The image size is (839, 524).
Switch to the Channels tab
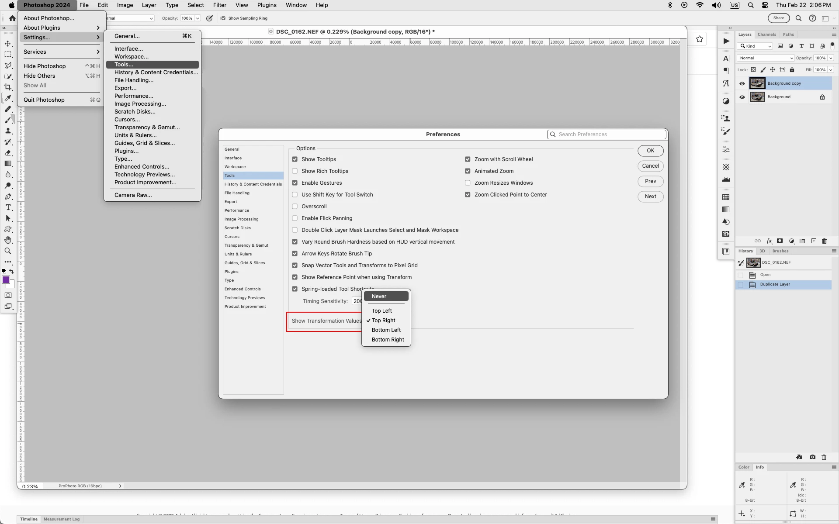pos(766,34)
